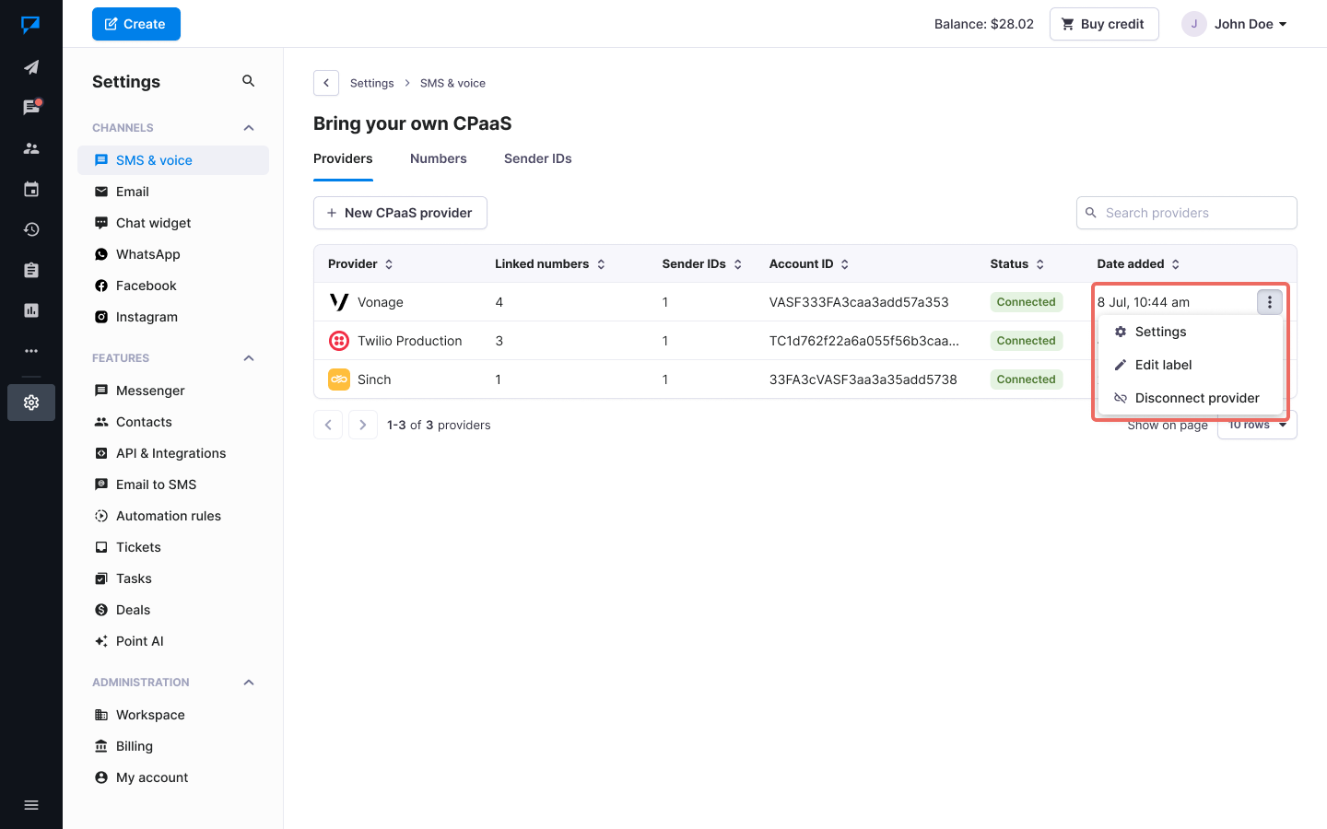Open the chats icon with notification badge
Viewport: 1327px width, 829px height.
31,108
